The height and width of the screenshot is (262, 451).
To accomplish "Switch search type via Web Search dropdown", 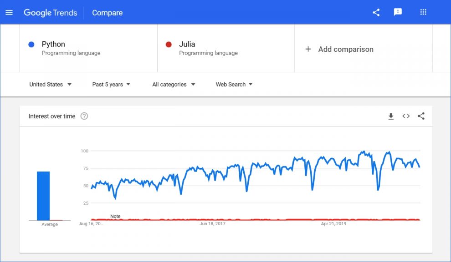I will (x=234, y=84).
